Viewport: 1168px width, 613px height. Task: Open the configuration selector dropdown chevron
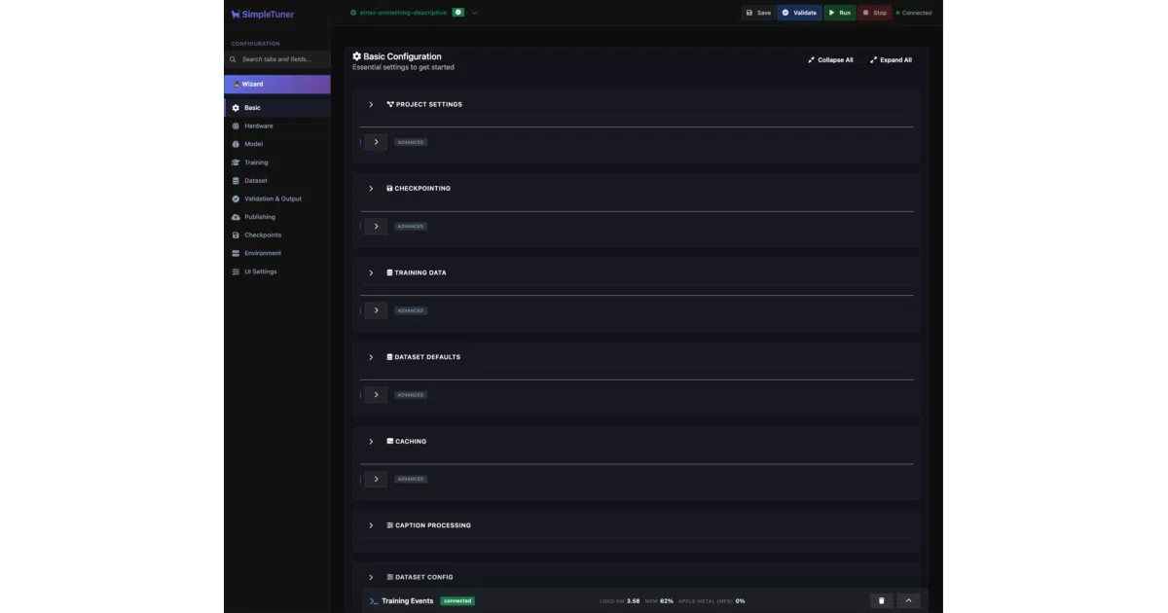click(x=475, y=13)
